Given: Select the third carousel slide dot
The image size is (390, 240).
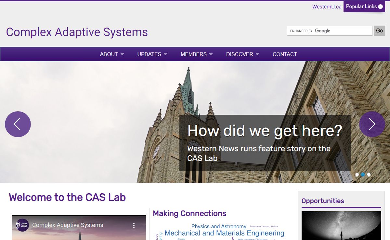Looking at the screenshot, I should click(369, 174).
